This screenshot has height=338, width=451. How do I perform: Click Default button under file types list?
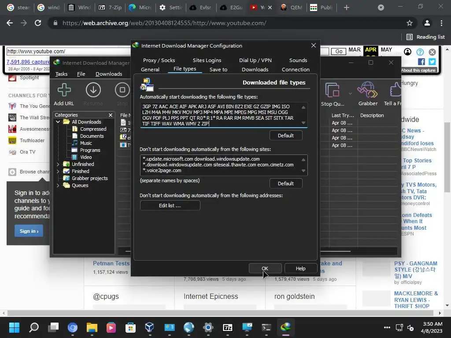point(285,136)
